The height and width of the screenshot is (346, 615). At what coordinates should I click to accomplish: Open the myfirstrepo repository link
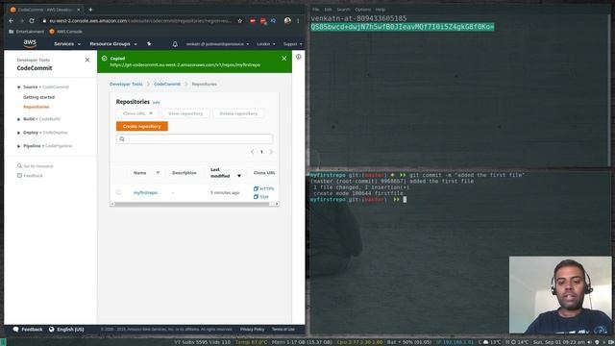tap(145, 192)
